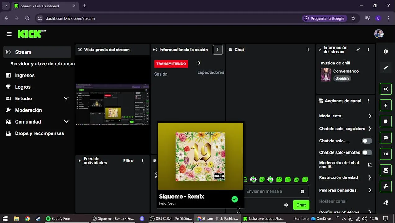Toggle the activity feed lightning icon in right sidebar
395x223 pixels.
coord(386,105)
